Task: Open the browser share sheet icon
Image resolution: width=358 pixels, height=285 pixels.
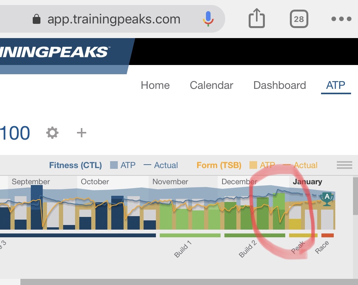Action: pyautogui.click(x=257, y=18)
